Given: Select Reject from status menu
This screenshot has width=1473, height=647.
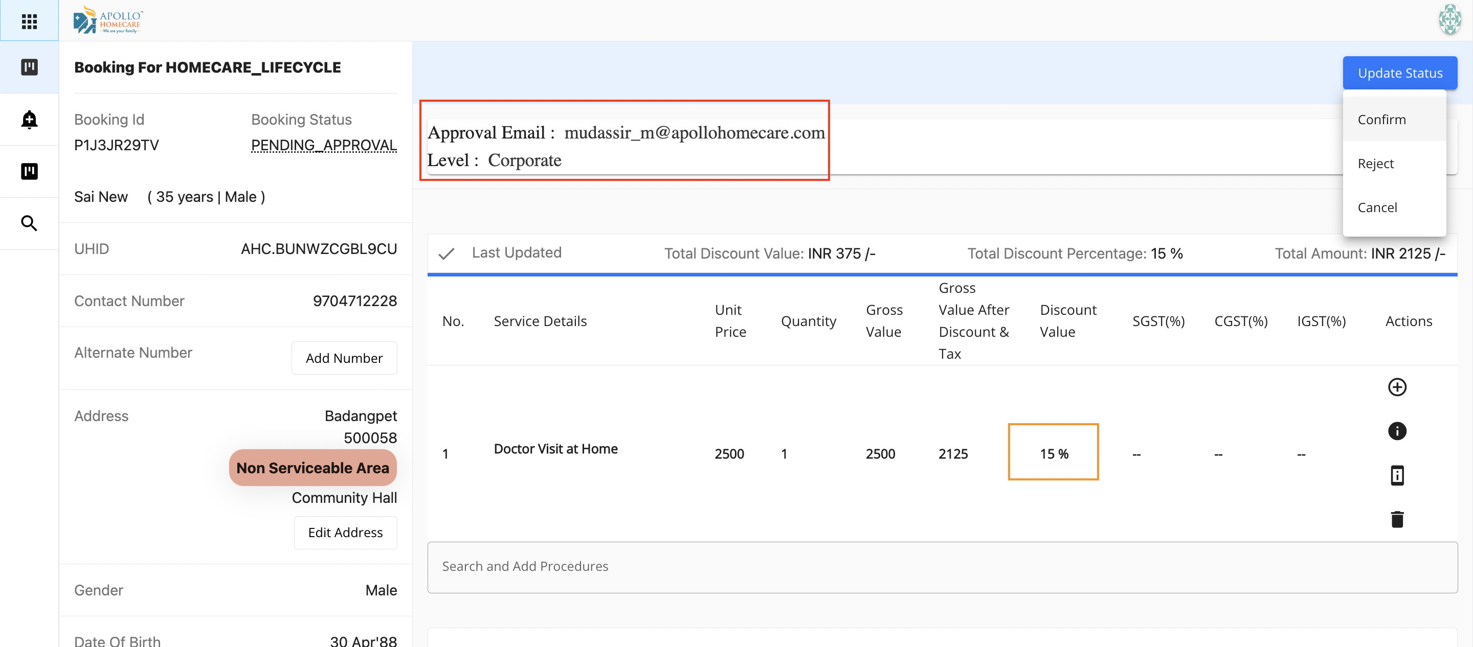Looking at the screenshot, I should 1375,164.
